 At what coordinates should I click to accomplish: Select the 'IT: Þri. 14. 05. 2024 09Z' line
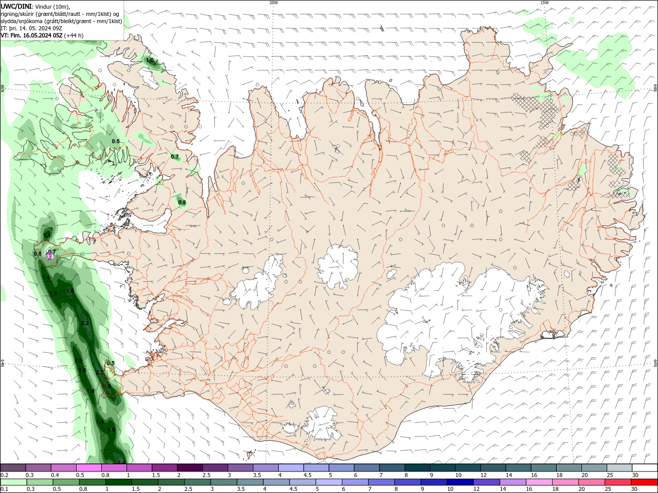32,28
